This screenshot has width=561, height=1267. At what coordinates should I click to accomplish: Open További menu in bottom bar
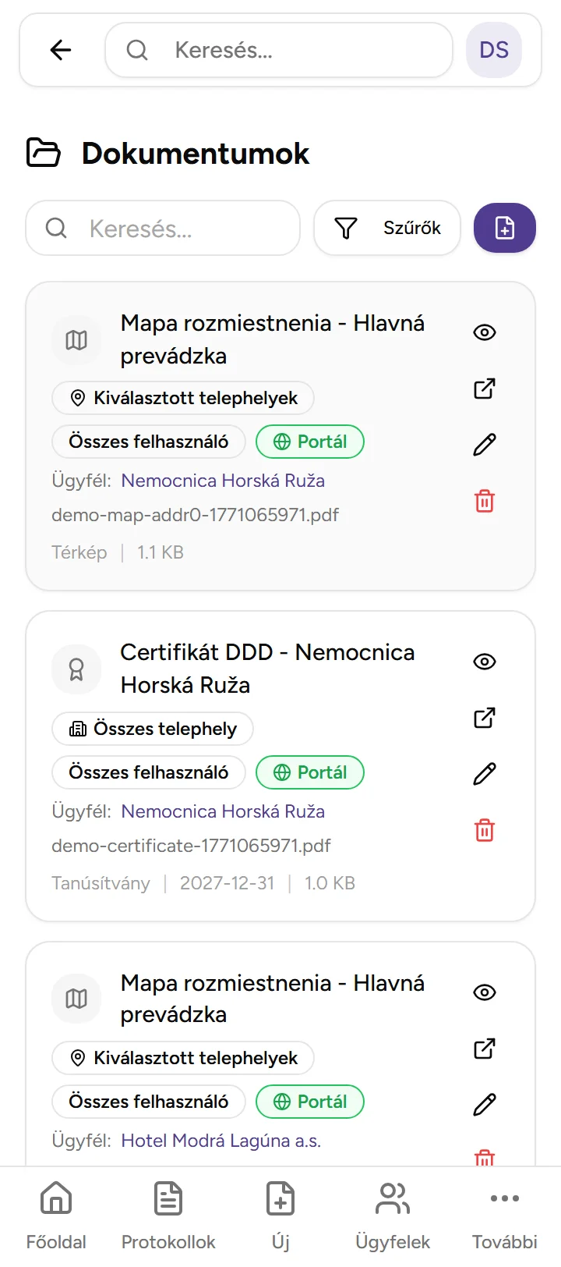(x=505, y=1198)
